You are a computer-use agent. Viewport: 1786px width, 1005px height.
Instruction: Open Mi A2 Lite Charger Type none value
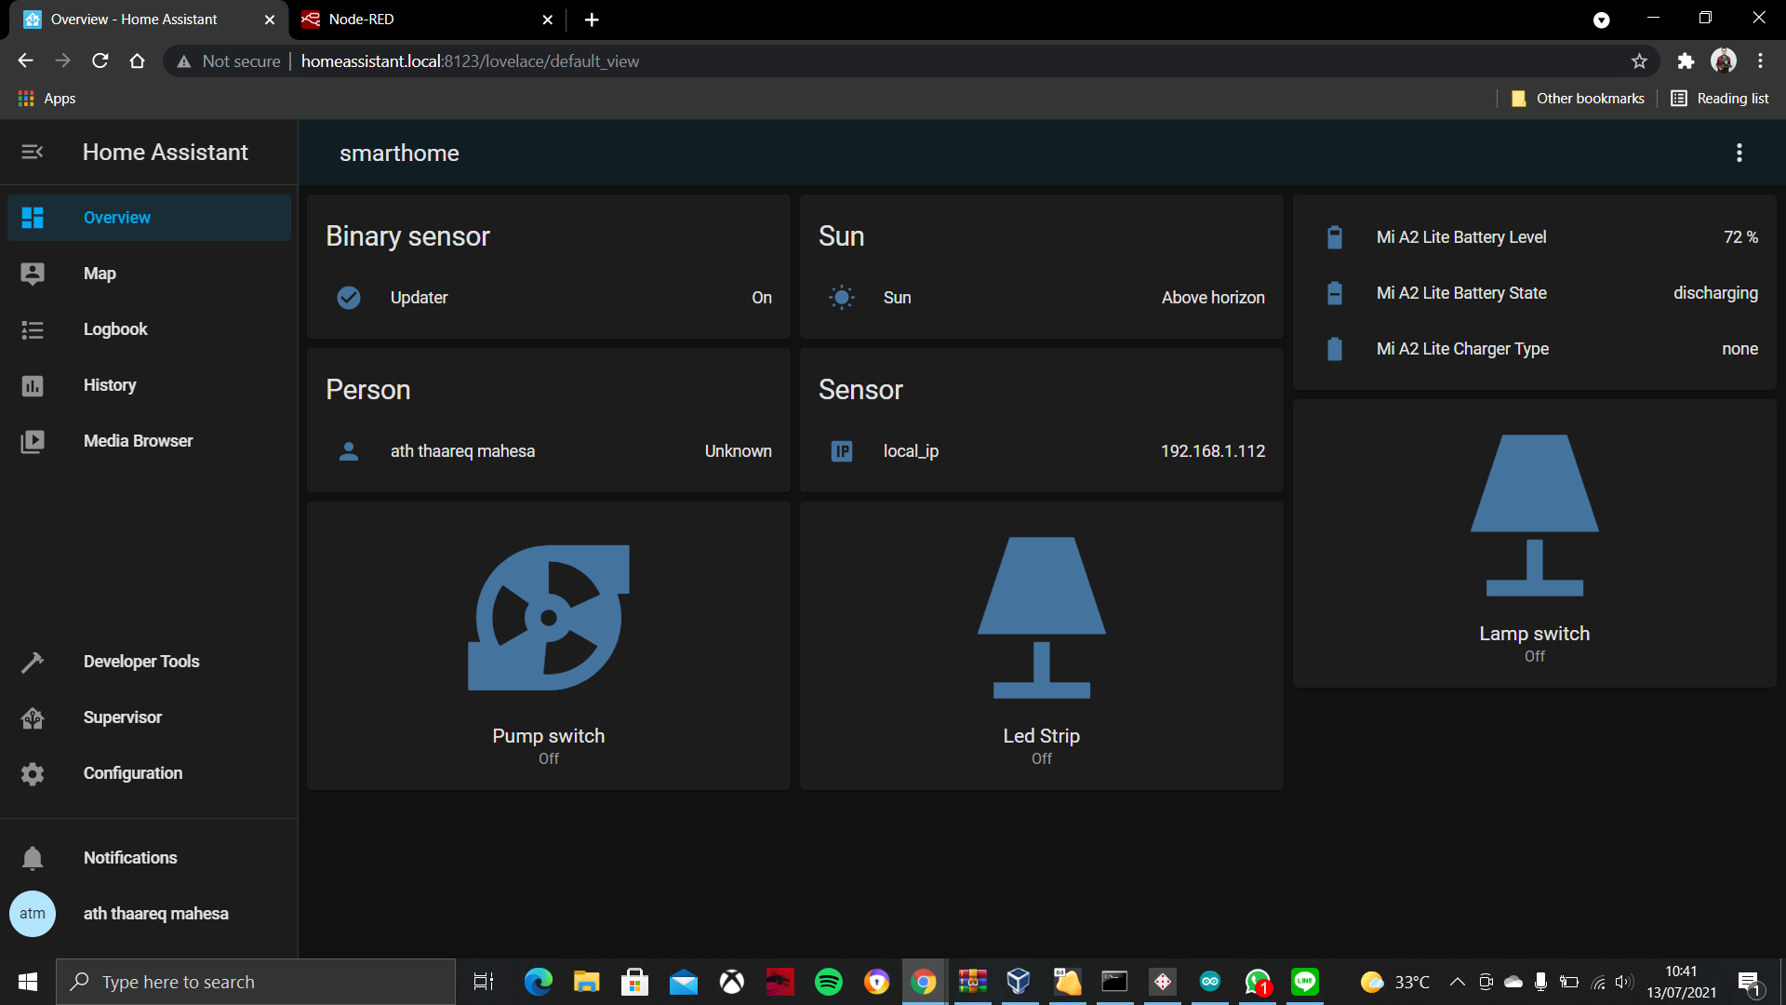[x=1739, y=349]
